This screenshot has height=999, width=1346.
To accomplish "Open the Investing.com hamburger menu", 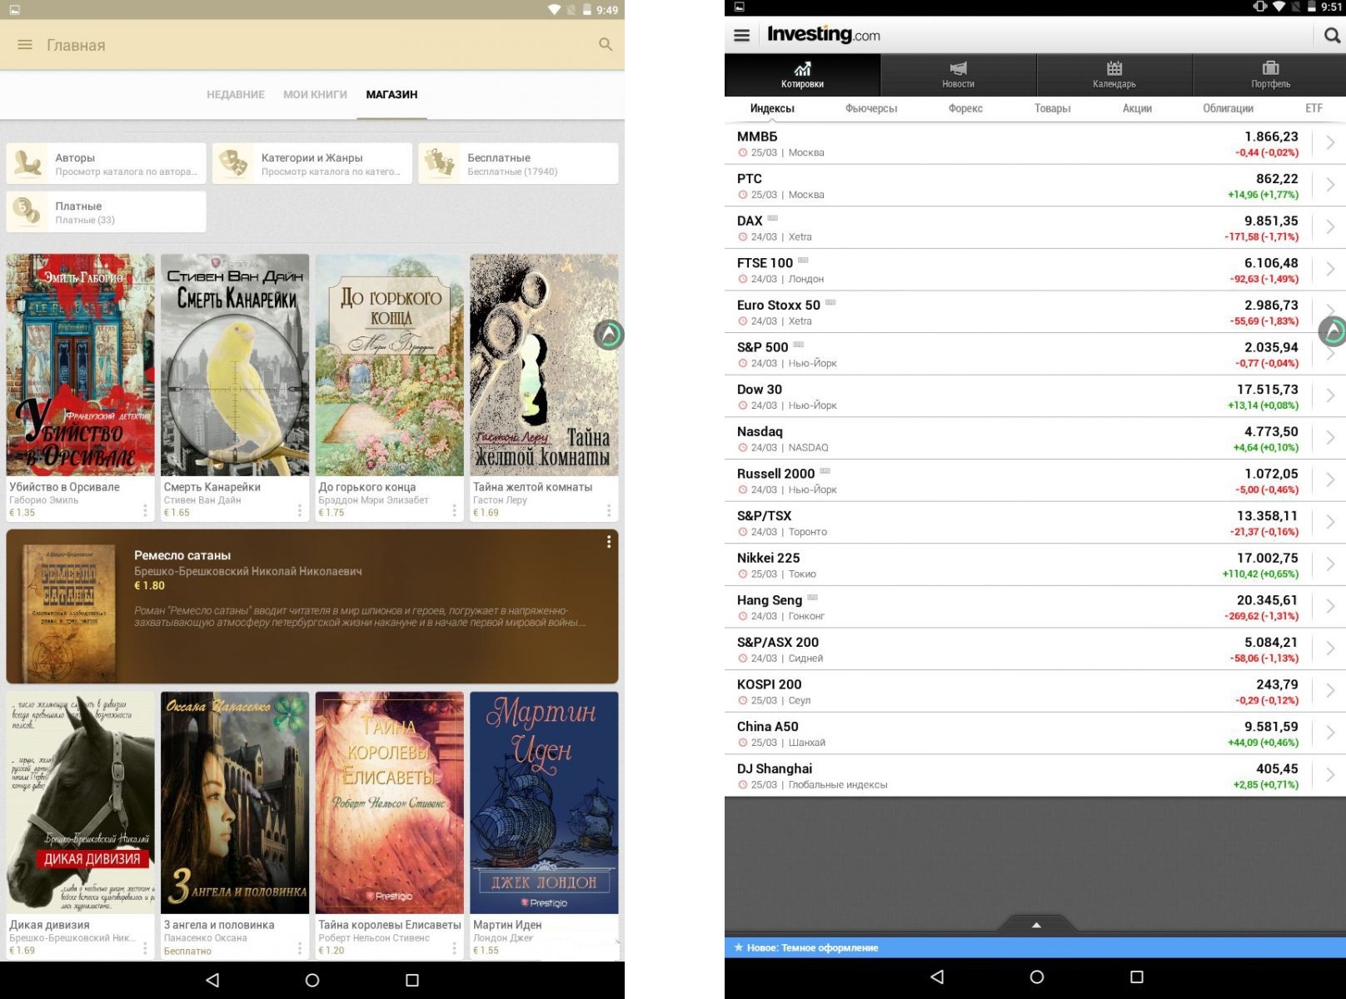I will (x=742, y=36).
